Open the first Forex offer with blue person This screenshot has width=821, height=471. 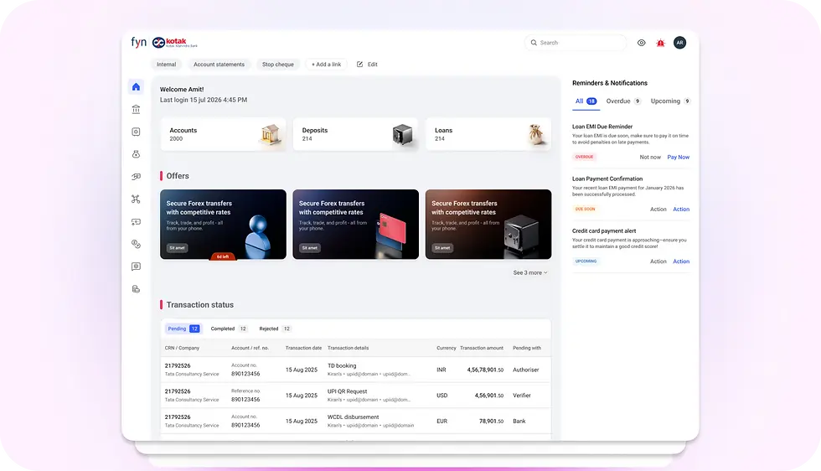[223, 225]
